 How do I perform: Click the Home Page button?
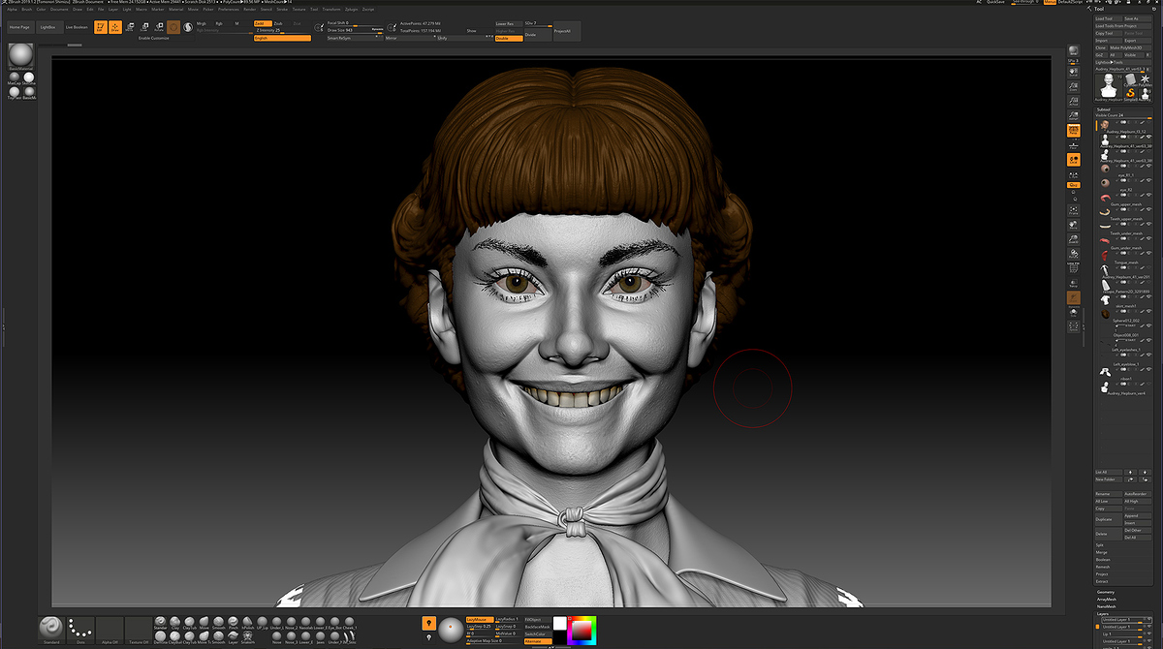[x=20, y=27]
